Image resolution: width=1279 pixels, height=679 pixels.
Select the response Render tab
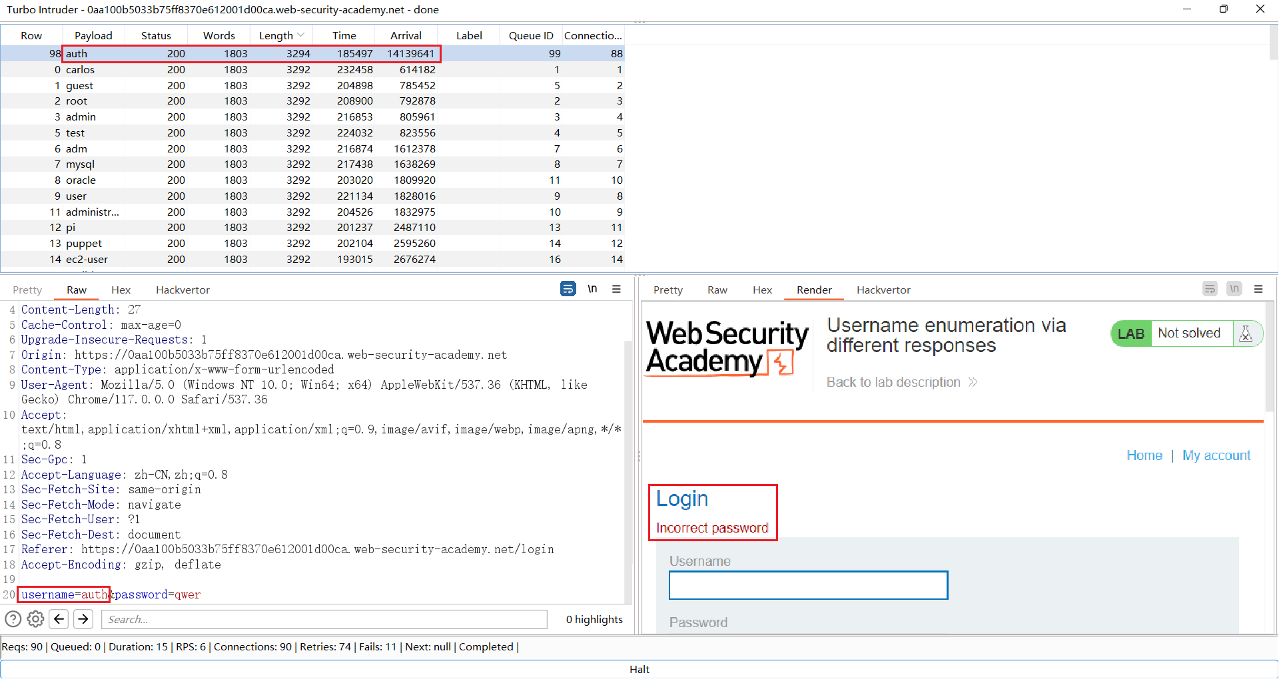[814, 290]
